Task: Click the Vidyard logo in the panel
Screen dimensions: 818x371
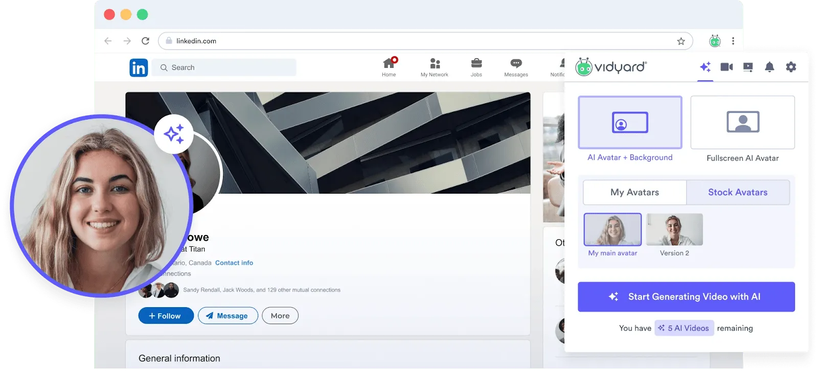Action: pyautogui.click(x=611, y=67)
